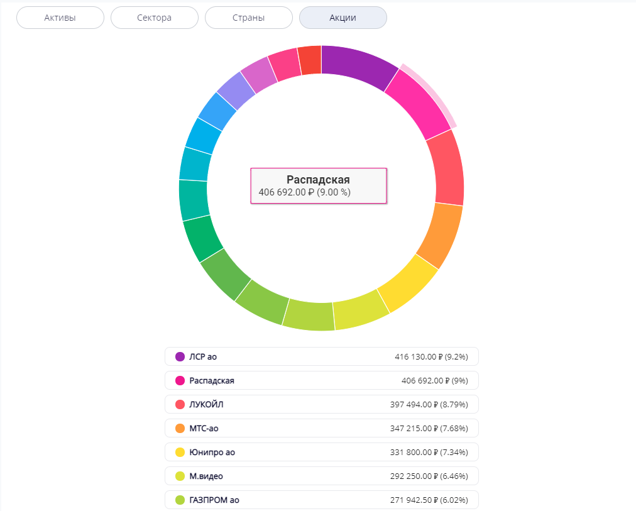
Task: Switch to the Активы tab
Action: coord(60,18)
